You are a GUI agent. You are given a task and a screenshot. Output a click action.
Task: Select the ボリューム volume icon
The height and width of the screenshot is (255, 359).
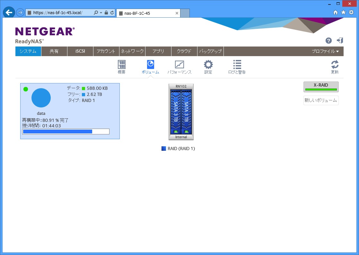pyautogui.click(x=150, y=65)
